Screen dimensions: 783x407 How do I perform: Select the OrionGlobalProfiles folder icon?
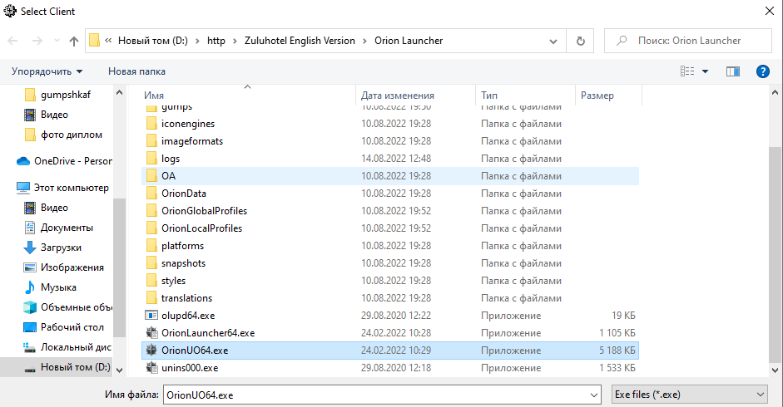(x=151, y=211)
